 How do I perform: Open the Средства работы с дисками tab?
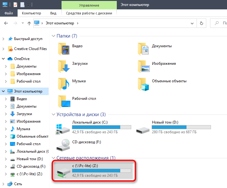pyautogui.click(x=89, y=13)
